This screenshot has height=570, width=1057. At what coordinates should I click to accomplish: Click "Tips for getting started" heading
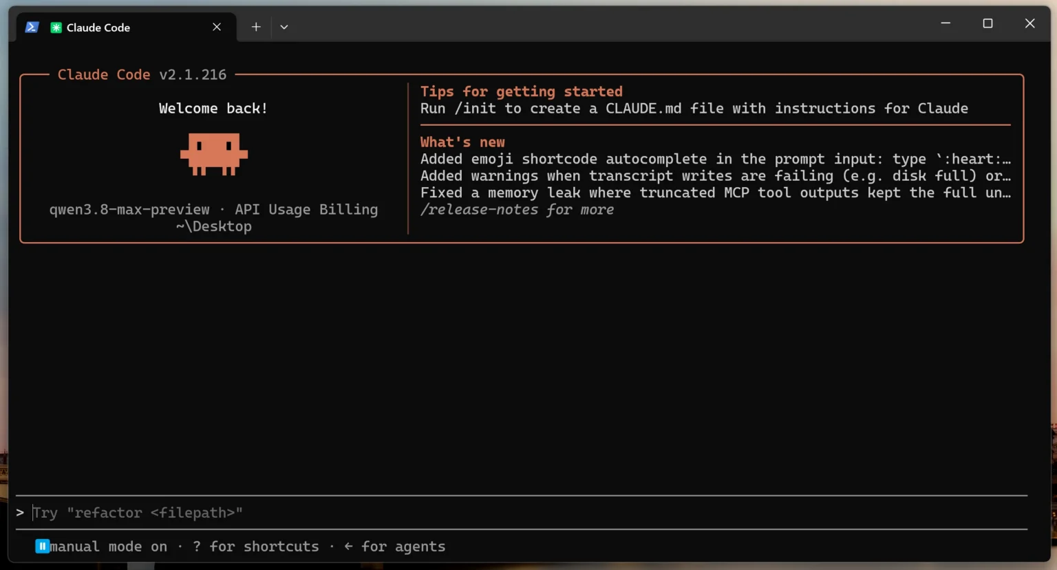(522, 91)
